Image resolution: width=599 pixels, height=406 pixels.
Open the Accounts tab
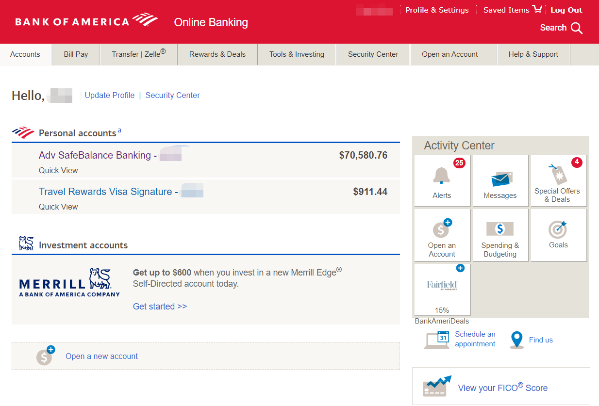[25, 54]
